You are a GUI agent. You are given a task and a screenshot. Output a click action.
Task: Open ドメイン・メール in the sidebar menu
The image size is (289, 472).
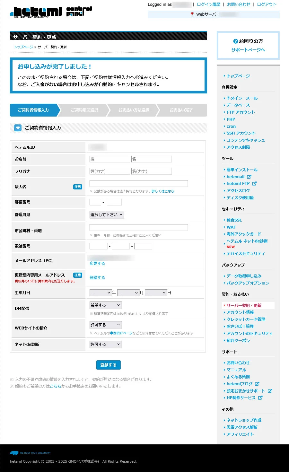pos(242,98)
